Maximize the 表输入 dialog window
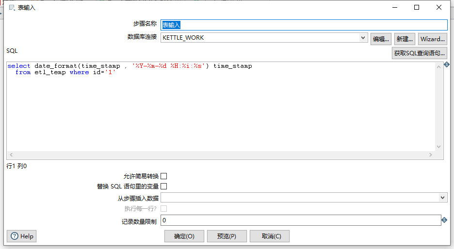The width and height of the screenshot is (454, 249). coord(417,7)
